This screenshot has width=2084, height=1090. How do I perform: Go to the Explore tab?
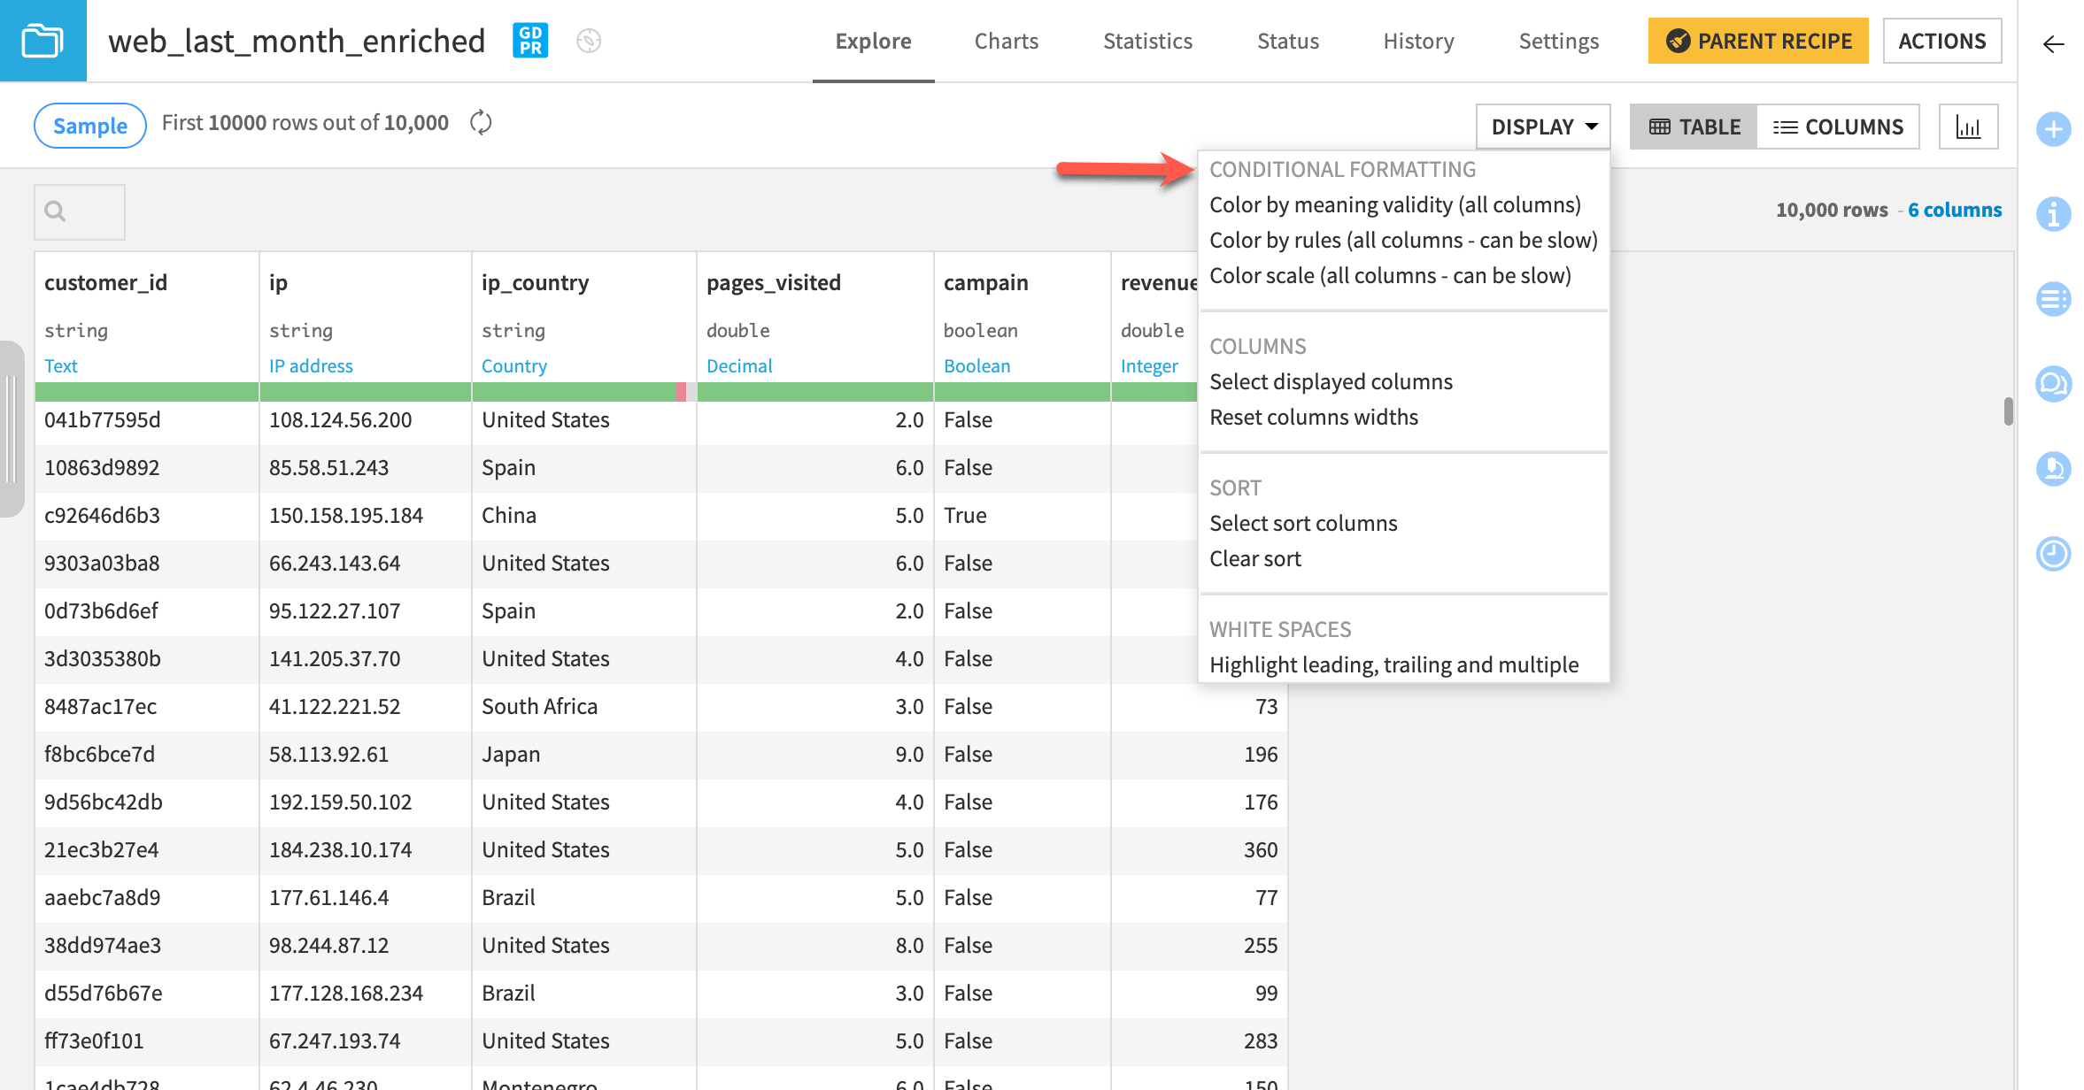pos(873,42)
